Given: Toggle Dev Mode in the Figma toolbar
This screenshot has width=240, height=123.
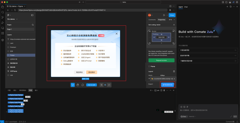Looking at the screenshot, I should pyautogui.click(x=109, y=85).
